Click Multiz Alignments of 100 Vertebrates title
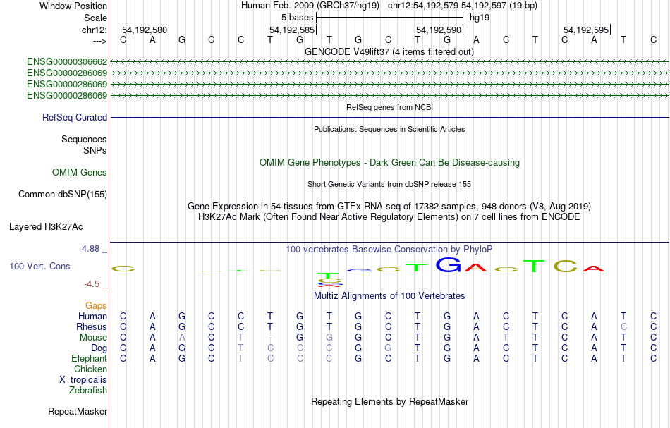 tap(389, 296)
